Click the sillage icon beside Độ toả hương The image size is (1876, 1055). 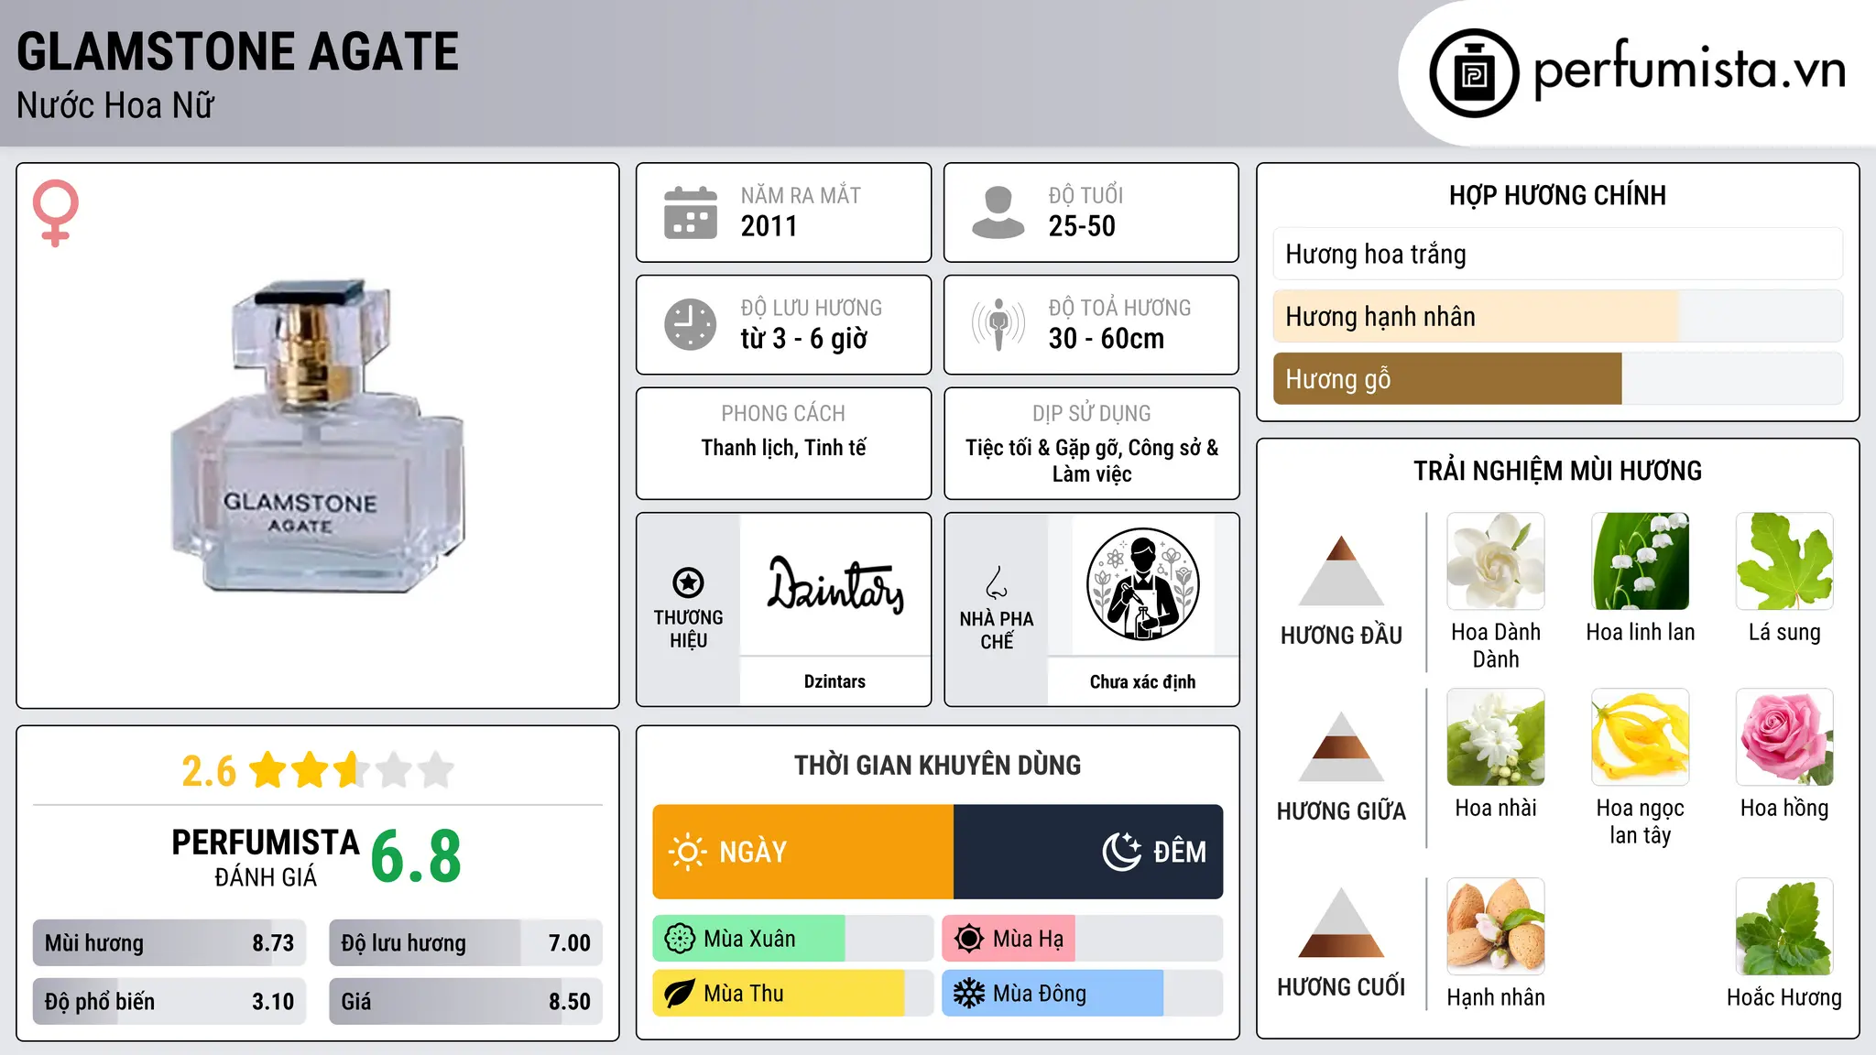pos(998,324)
